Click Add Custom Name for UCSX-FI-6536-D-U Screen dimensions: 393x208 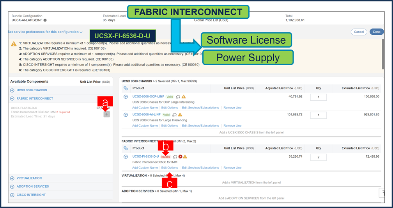(x=145, y=167)
